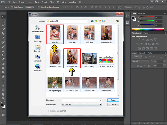Choose the Brush tool
Viewport: 167px width, 125px height.
(x=3, y=47)
